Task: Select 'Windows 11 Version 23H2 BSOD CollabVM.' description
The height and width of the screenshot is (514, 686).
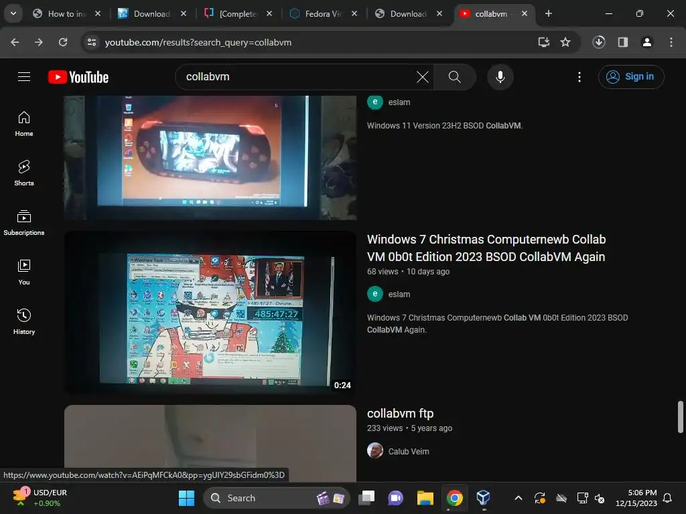Action: click(445, 125)
